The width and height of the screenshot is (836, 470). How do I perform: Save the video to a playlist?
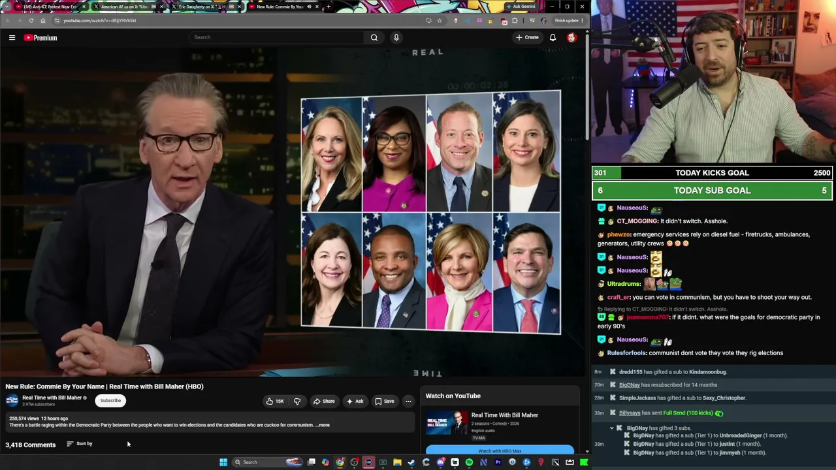(385, 401)
